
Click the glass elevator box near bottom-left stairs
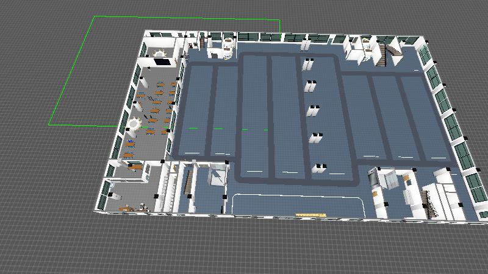pos(217,176)
